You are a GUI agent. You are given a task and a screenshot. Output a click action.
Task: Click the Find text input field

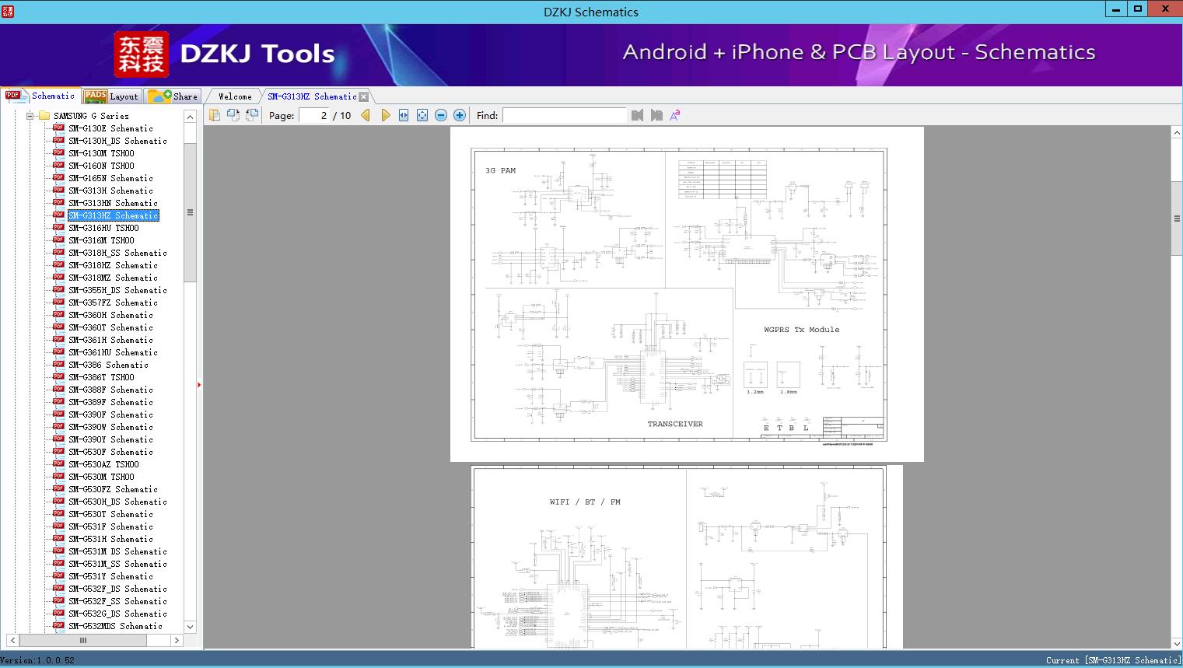point(564,115)
